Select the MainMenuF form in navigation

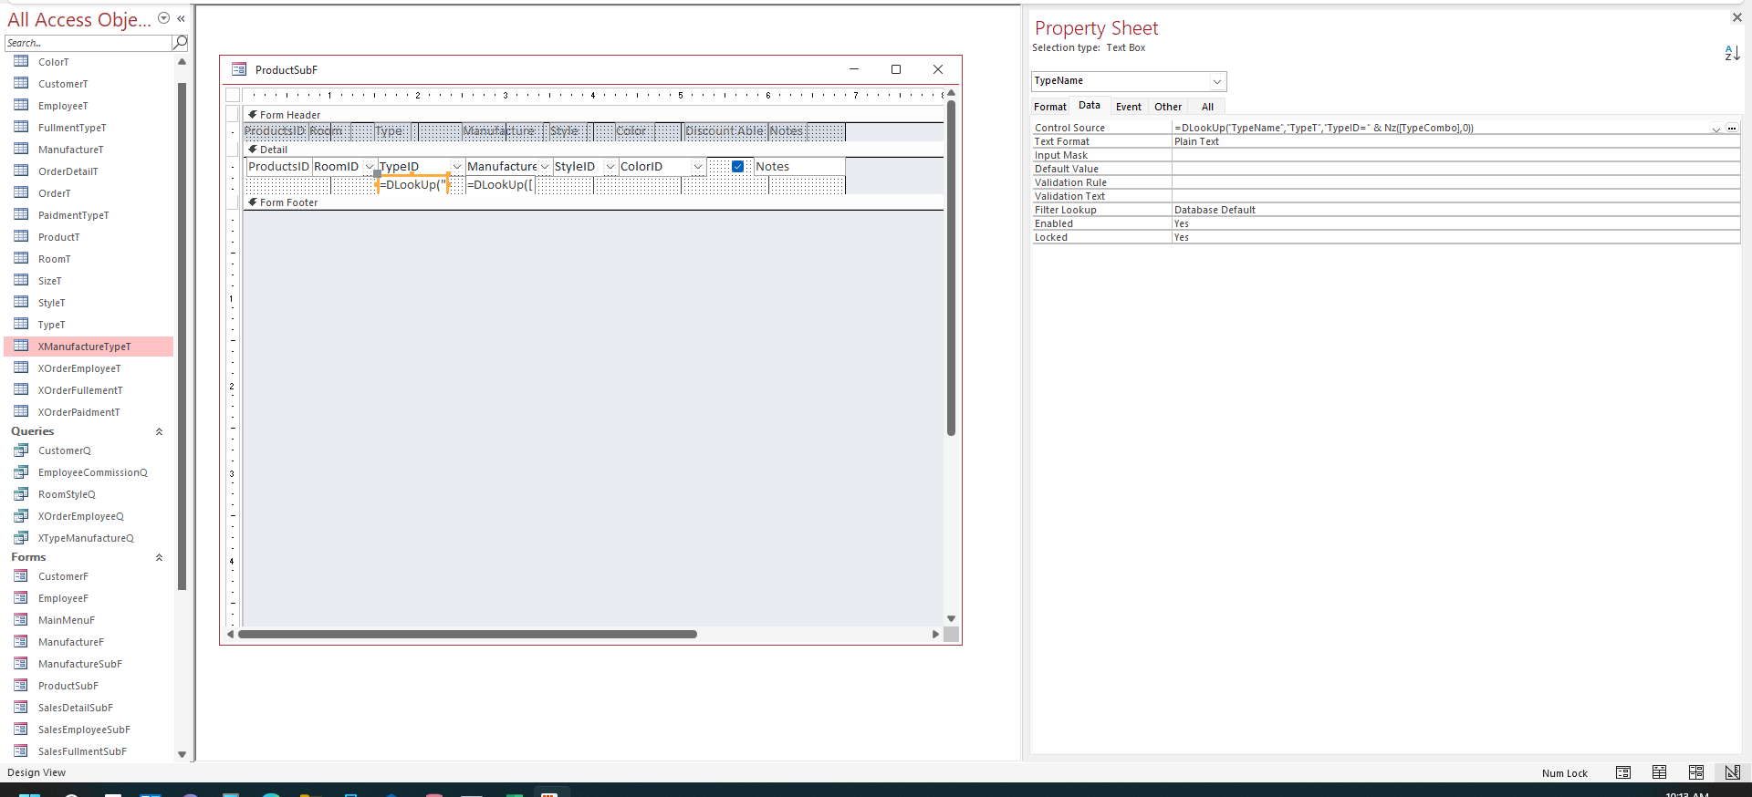click(x=66, y=620)
